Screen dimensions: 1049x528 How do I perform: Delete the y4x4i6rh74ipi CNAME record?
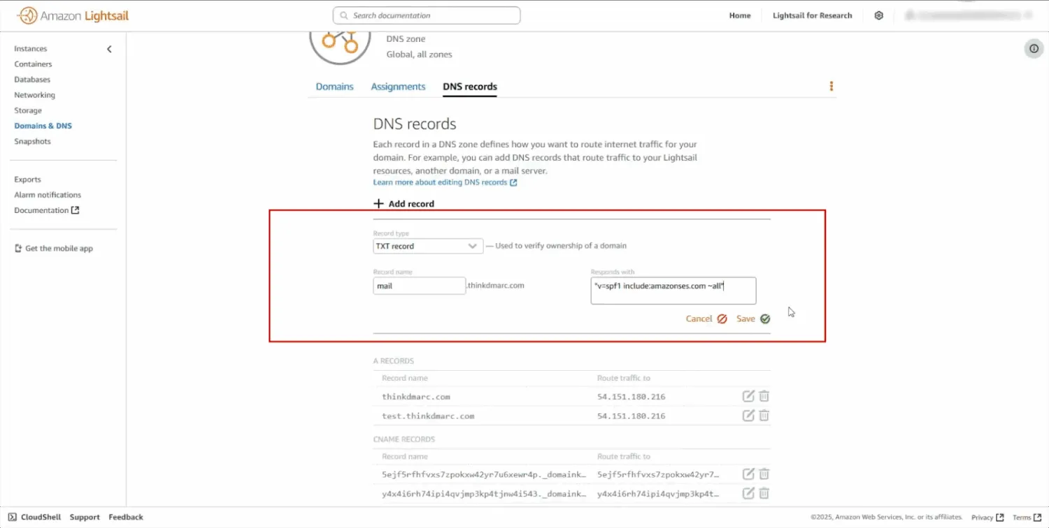click(764, 493)
